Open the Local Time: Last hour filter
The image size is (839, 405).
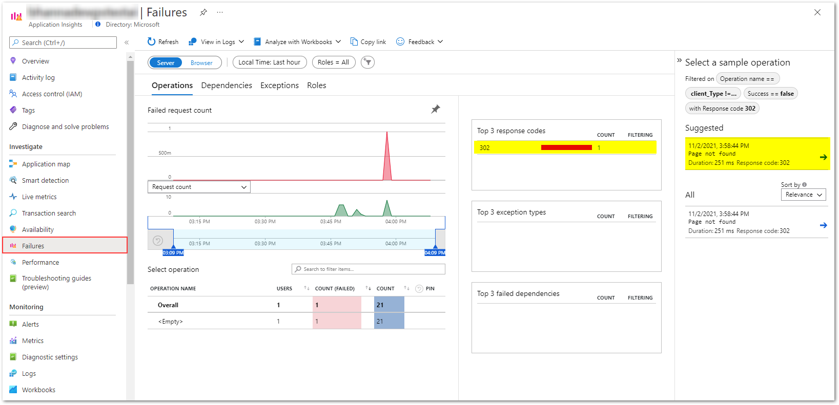(x=270, y=62)
